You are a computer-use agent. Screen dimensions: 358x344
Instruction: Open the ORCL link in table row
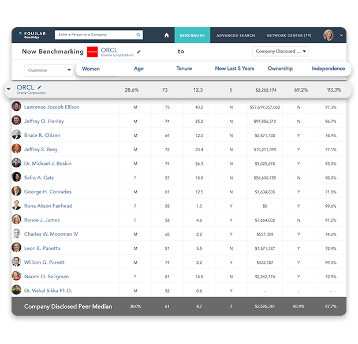[x=25, y=87]
